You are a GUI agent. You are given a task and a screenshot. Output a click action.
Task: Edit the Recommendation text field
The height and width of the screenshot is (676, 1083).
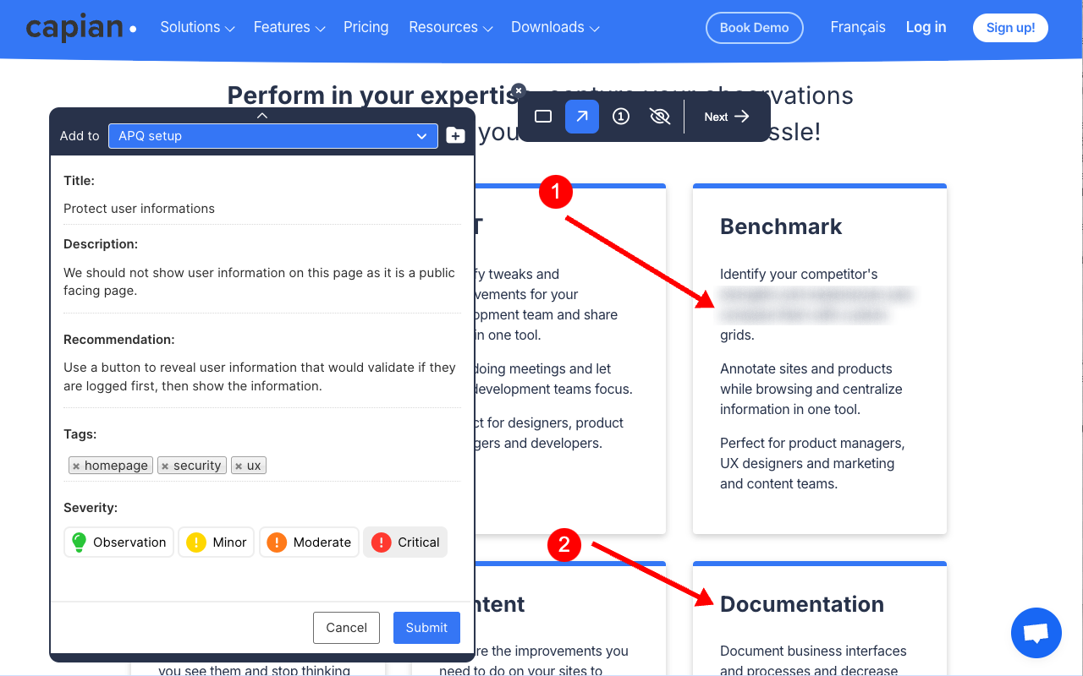[x=262, y=377]
